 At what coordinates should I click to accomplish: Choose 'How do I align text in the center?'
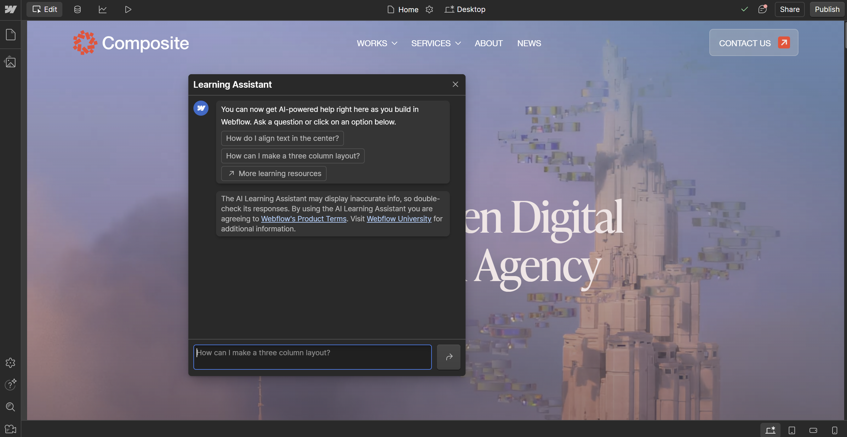pos(282,138)
